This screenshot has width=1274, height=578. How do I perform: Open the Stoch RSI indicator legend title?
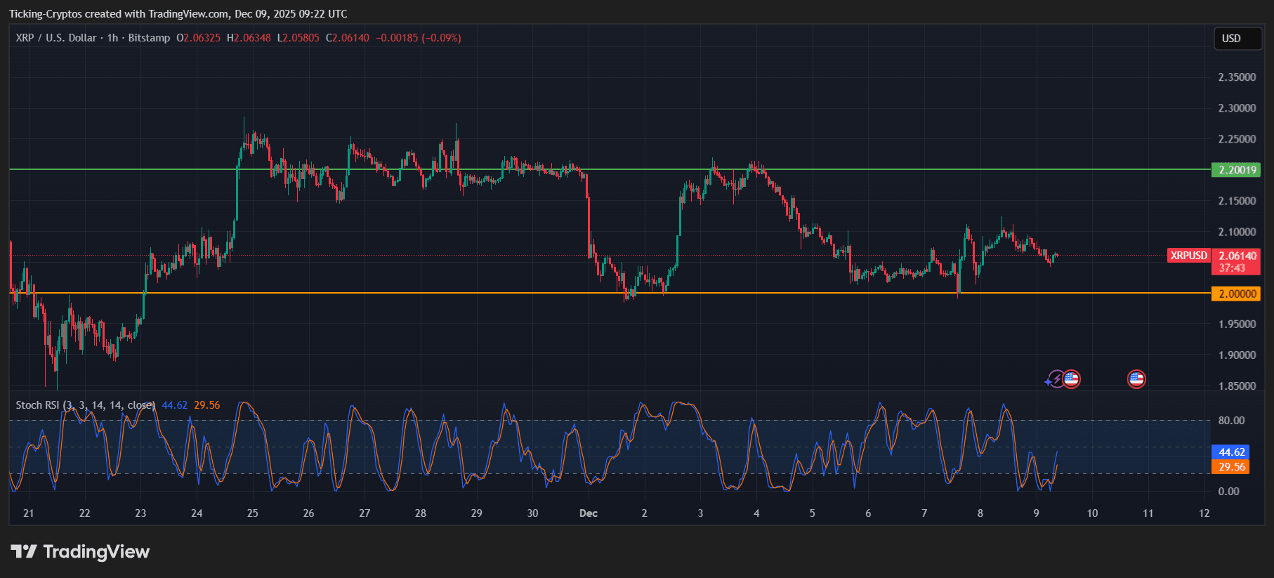coord(37,405)
